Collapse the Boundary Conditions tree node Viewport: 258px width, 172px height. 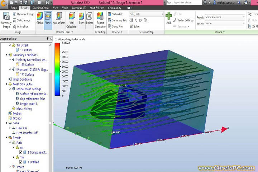pyautogui.click(x=6, y=55)
